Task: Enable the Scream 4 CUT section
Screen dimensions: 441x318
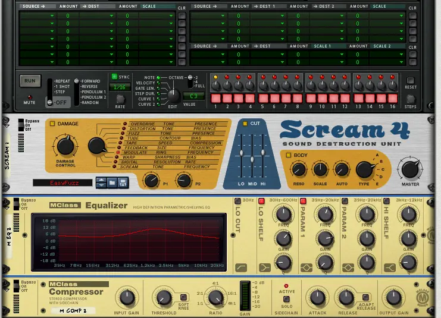Action: tap(245, 123)
